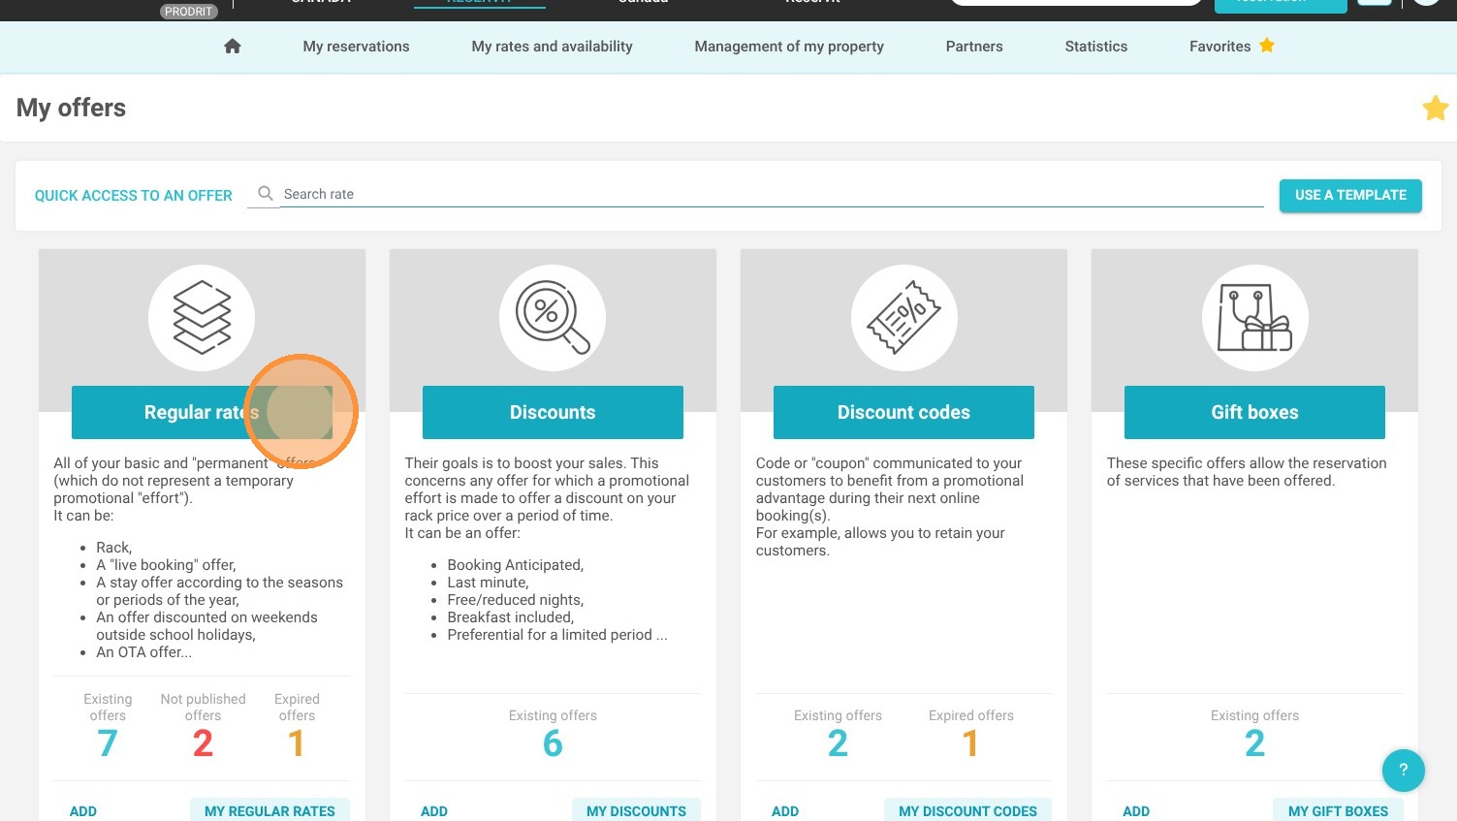Screen dimensions: 1457x821
Task: Click the Gift boxes bag icon
Action: (1254, 318)
